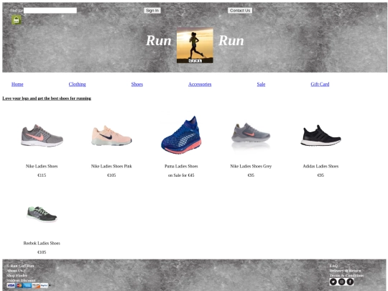Click the 'Nike Ladies Shoes Grey' product name
The width and height of the screenshot is (388, 291).
click(251, 166)
